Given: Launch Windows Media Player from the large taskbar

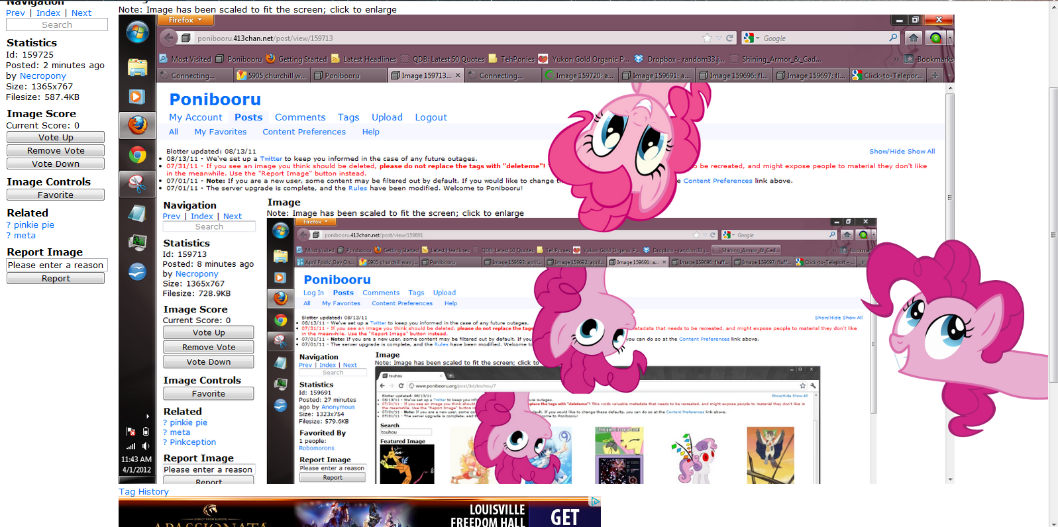Looking at the screenshot, I should (137, 97).
